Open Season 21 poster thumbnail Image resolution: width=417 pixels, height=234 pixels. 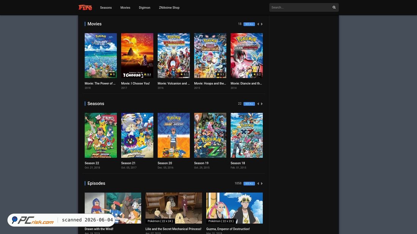[137, 135]
